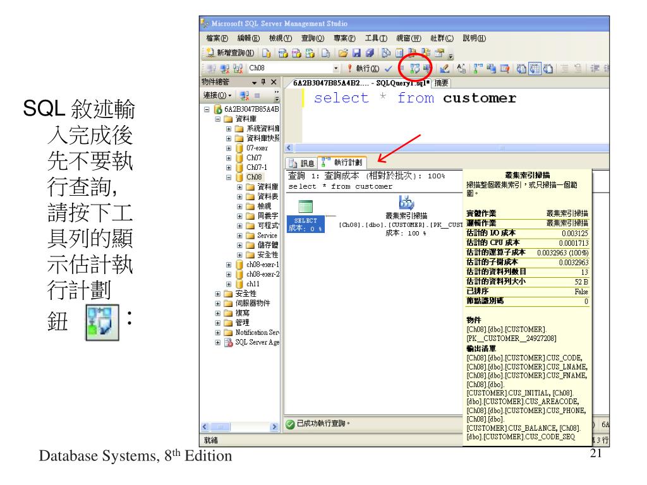Viewport: 647px width, 485px height.
Task: Click Design Query in Editor icon
Action: (x=444, y=68)
